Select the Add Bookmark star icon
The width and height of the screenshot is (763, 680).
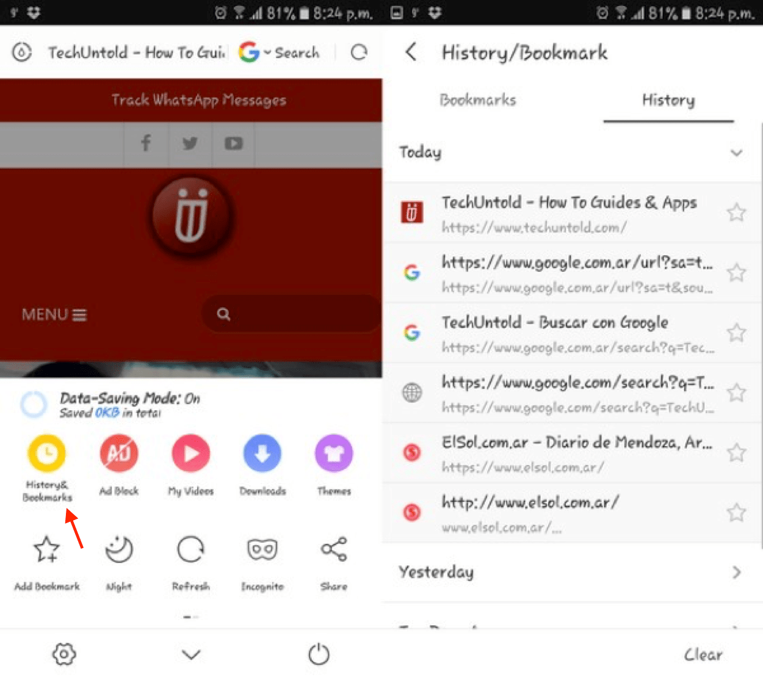click(x=47, y=549)
